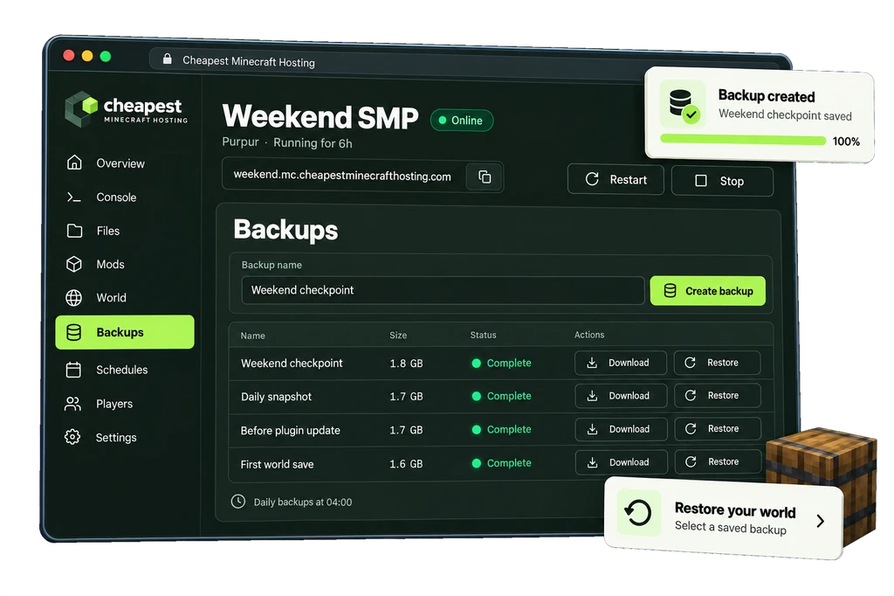Click the Restart circular arrow icon

[592, 179]
